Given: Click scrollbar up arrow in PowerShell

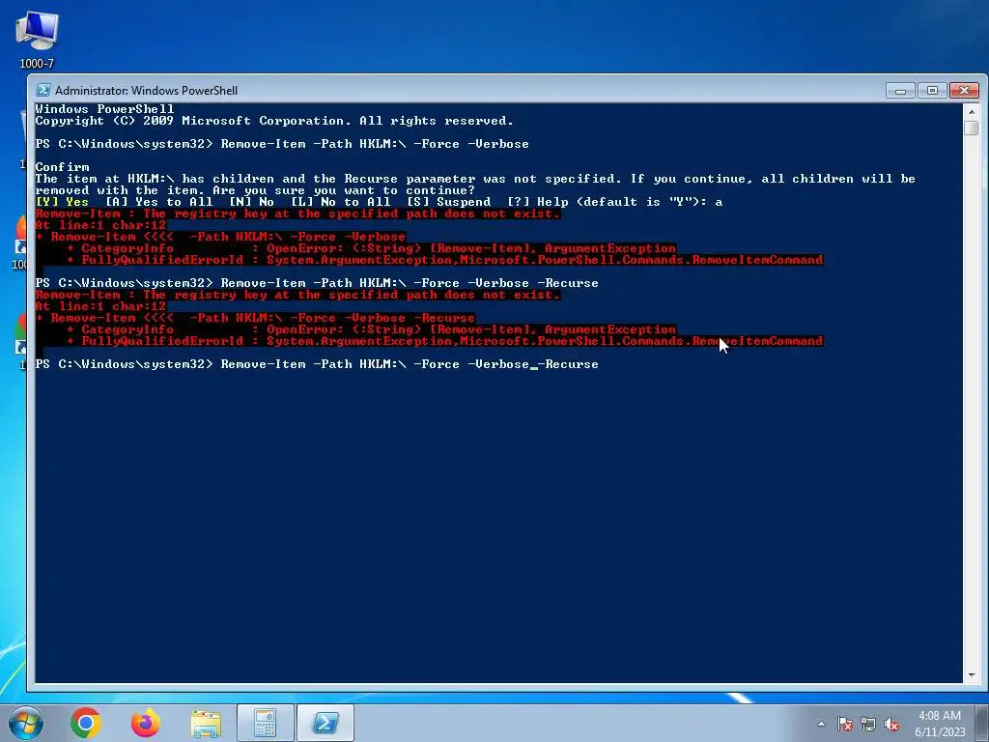Looking at the screenshot, I should [972, 112].
